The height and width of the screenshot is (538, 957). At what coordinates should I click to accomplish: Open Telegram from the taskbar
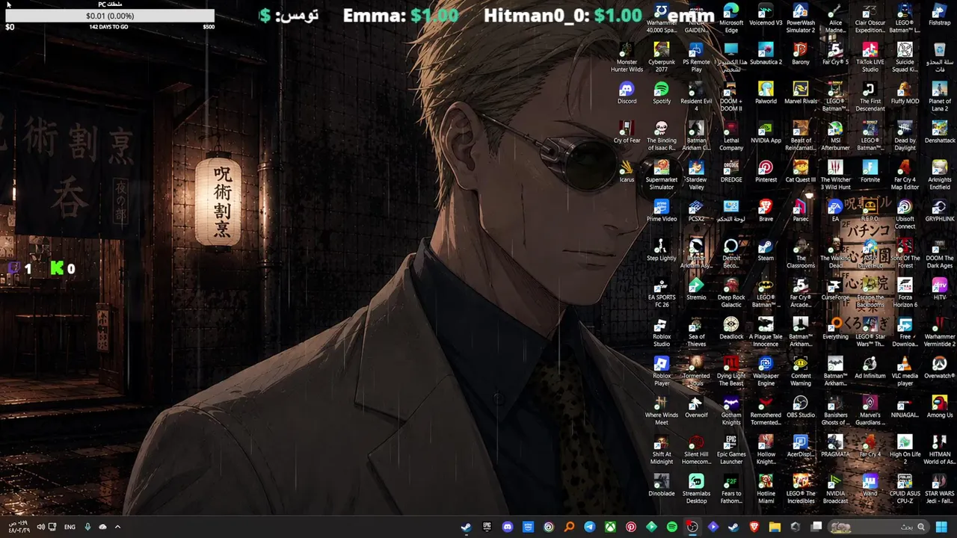(590, 527)
